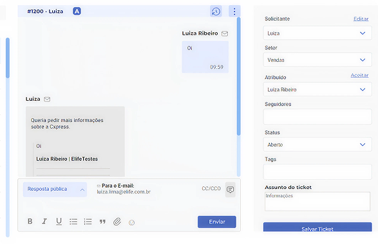378x248 pixels.
Task: Click the Assunto do ticket text field
Action: coord(317,202)
